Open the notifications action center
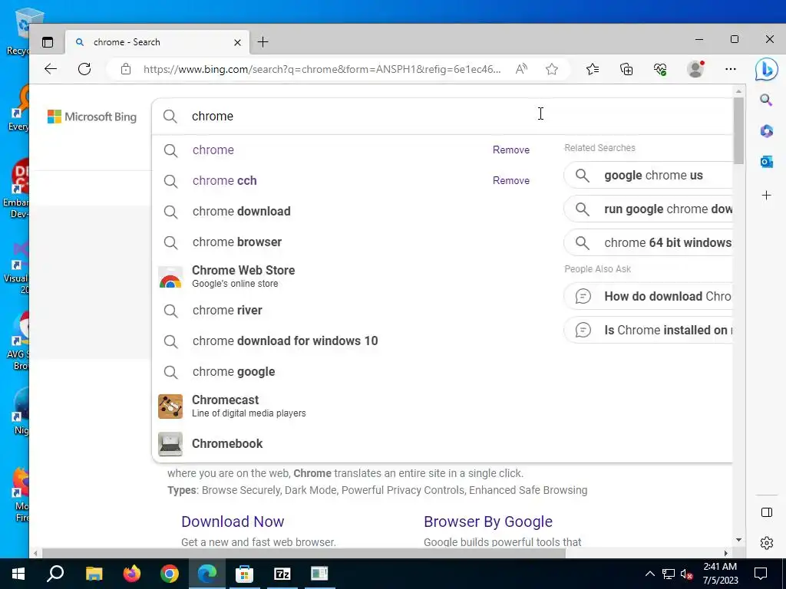This screenshot has width=786, height=589. pos(761,574)
